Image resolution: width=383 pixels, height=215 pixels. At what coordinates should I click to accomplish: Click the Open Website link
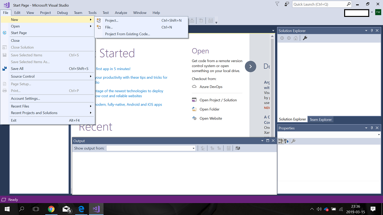(211, 118)
